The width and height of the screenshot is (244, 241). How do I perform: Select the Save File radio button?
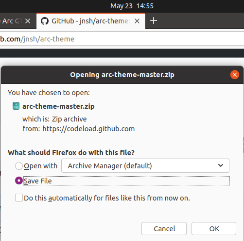click(x=19, y=181)
